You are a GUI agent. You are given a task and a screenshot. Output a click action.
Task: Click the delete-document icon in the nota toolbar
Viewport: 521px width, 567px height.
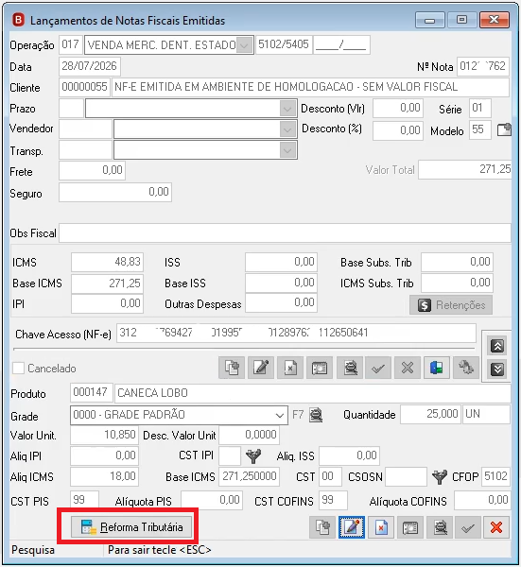290,368
